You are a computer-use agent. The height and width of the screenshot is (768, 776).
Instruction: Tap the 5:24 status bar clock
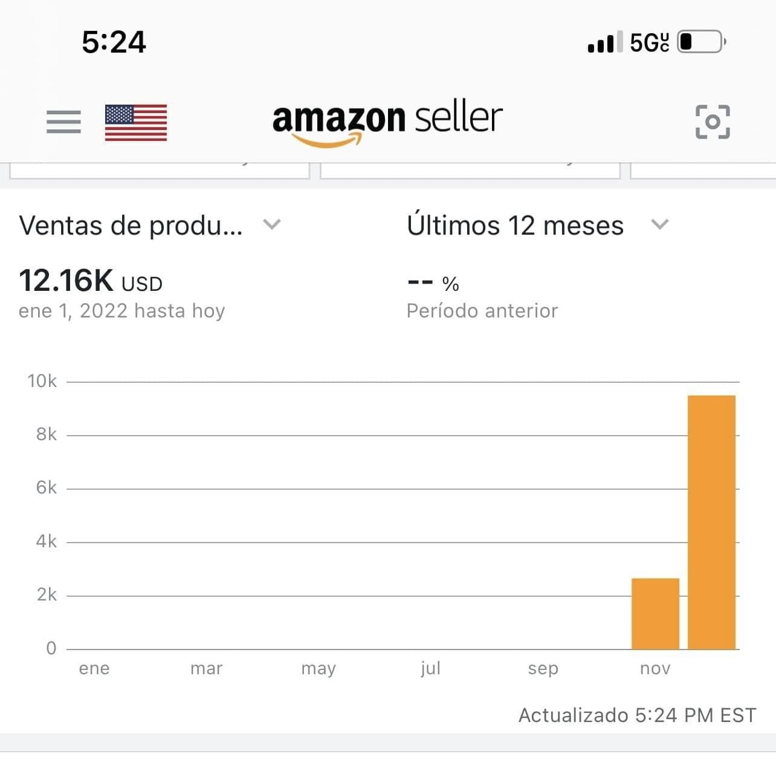pyautogui.click(x=114, y=42)
